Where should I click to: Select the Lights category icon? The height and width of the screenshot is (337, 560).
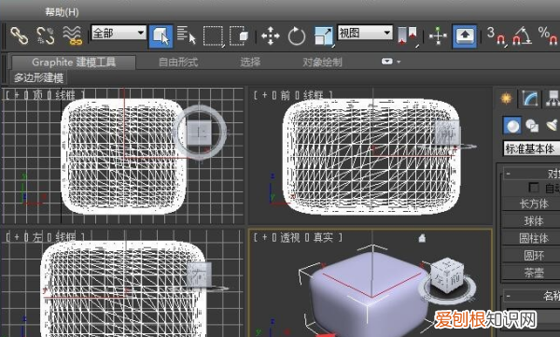553,125
